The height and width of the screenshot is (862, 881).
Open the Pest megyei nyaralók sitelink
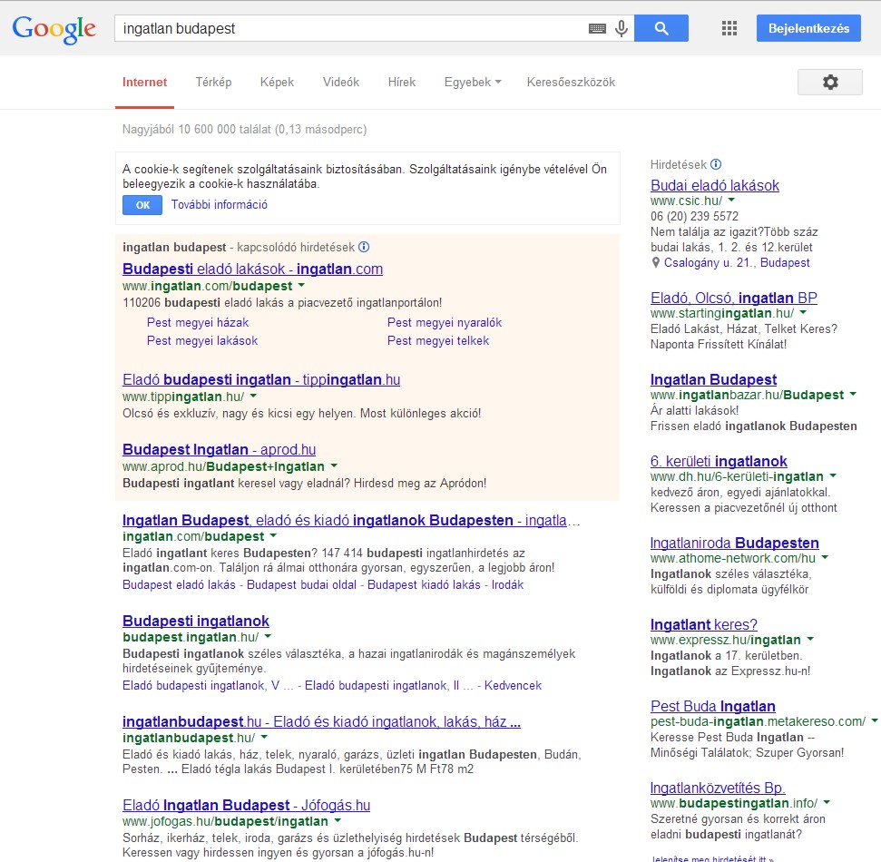click(x=445, y=322)
